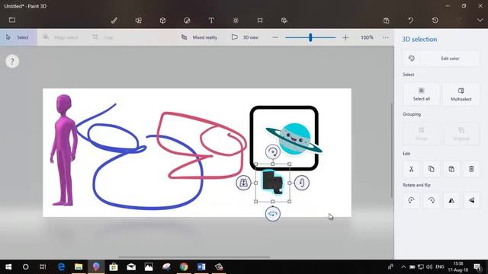Click the zoom slider handle
488x274 pixels.
point(310,37)
